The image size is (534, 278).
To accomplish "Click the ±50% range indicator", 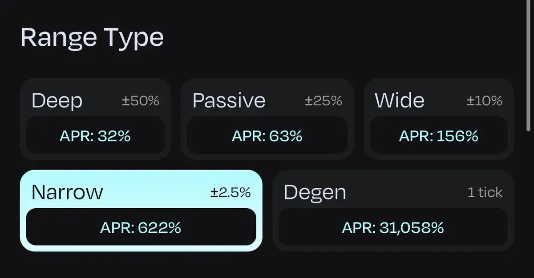I will pos(141,101).
